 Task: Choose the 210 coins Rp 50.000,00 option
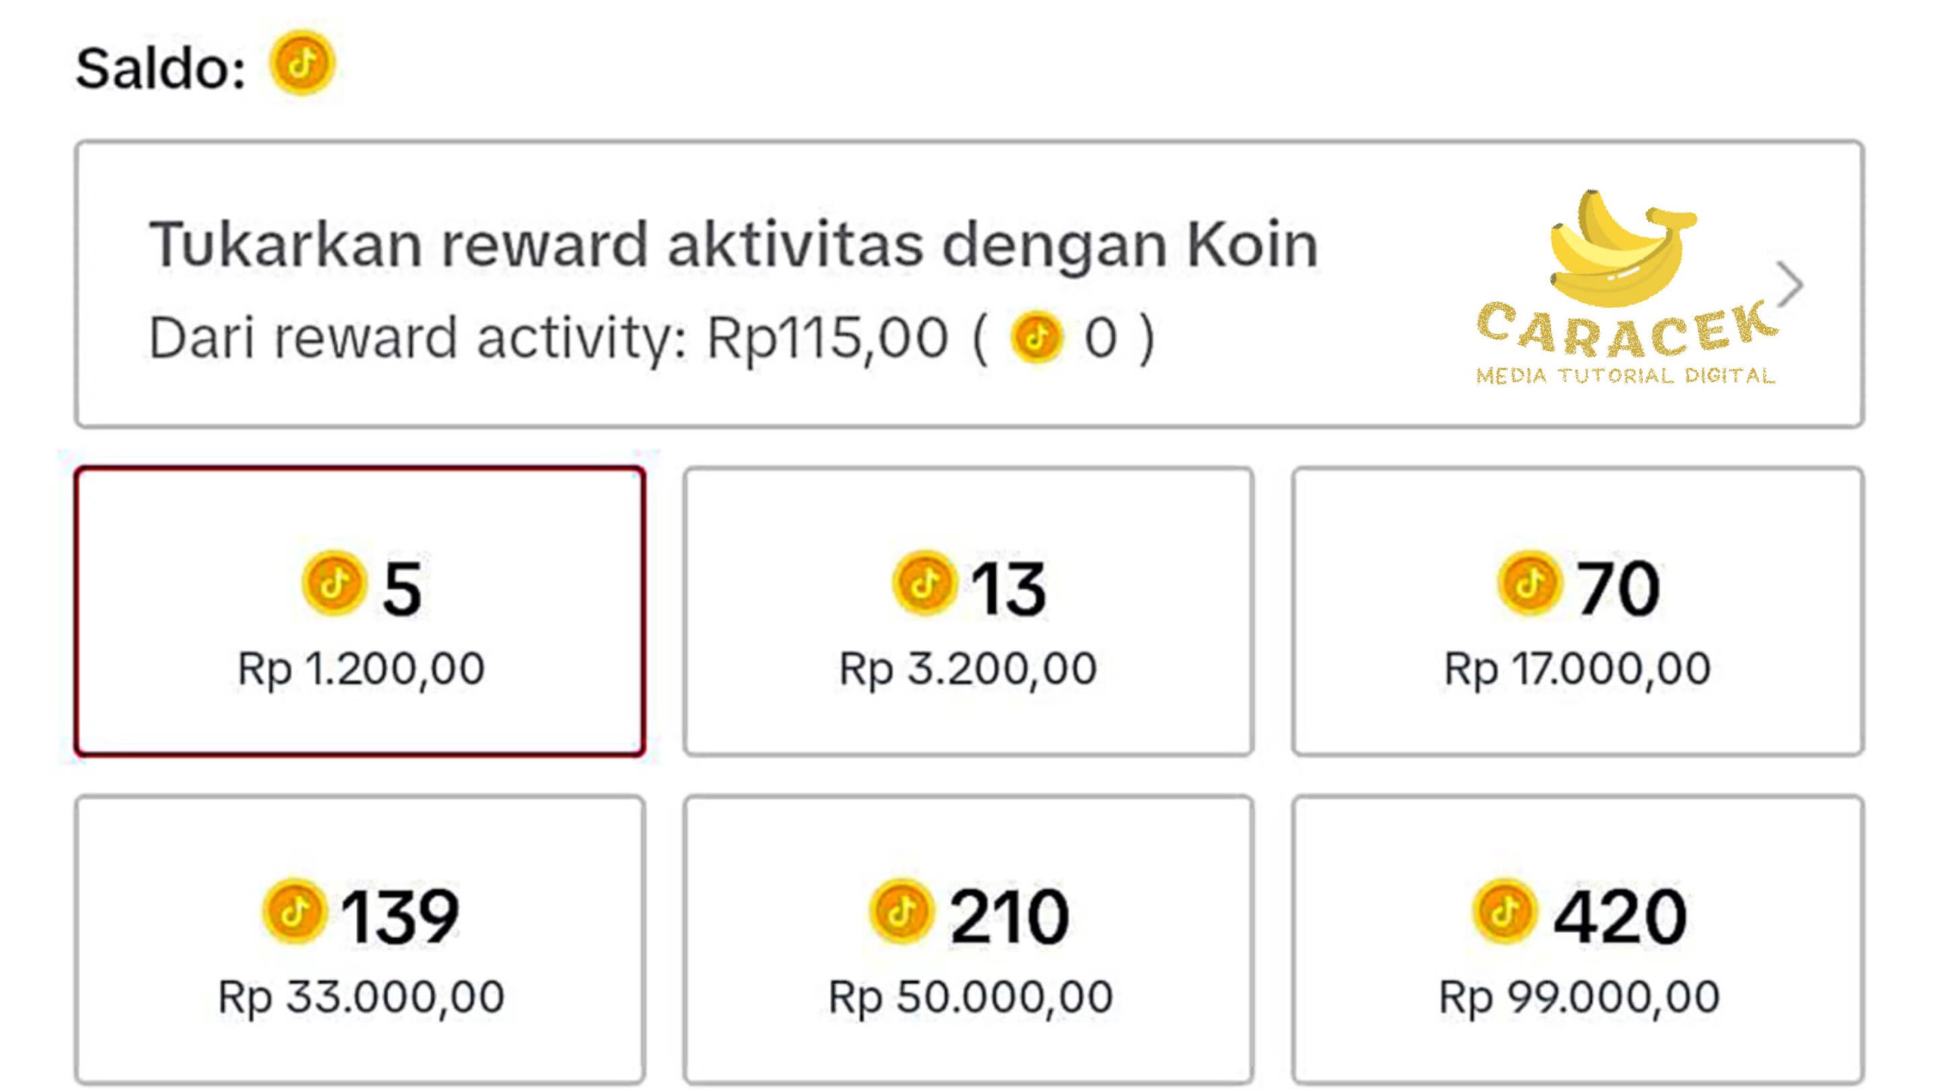968,940
